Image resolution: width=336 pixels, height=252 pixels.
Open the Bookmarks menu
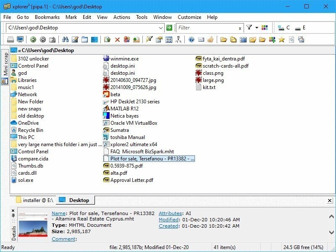click(47, 17)
